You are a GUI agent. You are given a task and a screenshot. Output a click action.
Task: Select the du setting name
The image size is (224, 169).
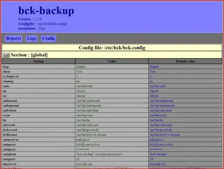pyautogui.click(x=5, y=120)
